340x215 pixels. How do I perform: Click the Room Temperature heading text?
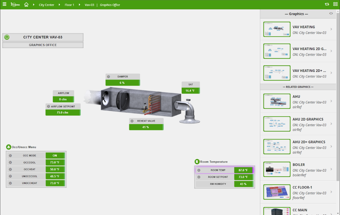click(x=214, y=162)
